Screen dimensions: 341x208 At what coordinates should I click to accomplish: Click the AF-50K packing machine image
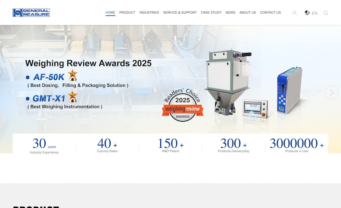[x=229, y=82]
